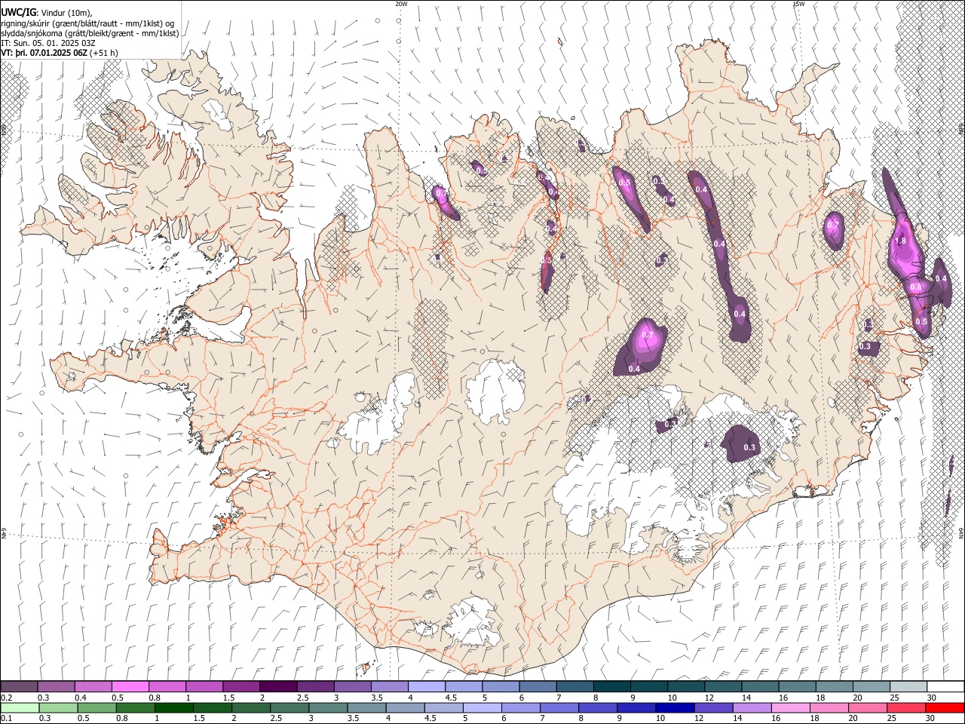Click the 'rigning/skúrir' legend description line

[88, 23]
